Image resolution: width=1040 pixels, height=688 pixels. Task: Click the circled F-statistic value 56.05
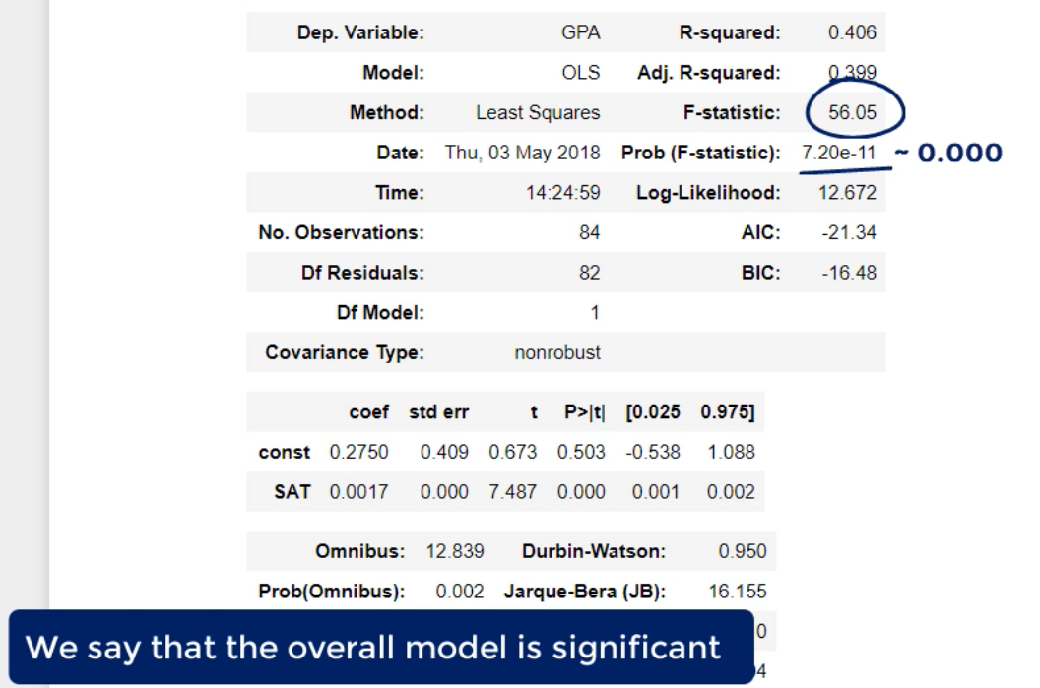[x=852, y=112]
